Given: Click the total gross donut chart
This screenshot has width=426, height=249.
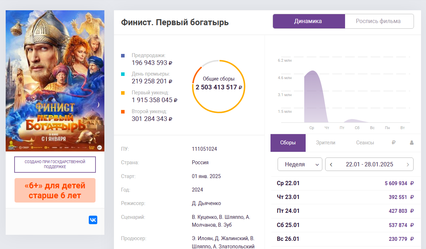Looking at the screenshot, I should click(x=219, y=87).
